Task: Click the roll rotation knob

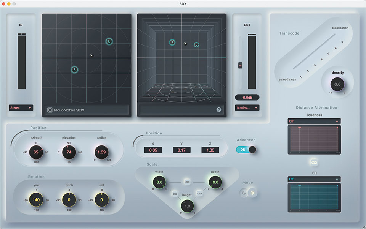Action: 101,200
